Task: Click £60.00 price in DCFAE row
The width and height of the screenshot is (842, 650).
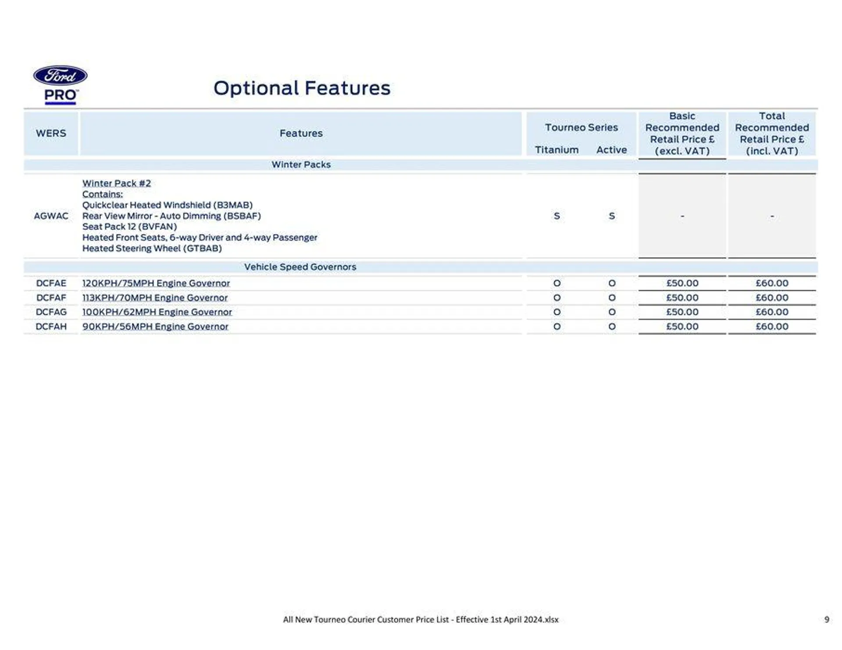Action: [x=772, y=283]
